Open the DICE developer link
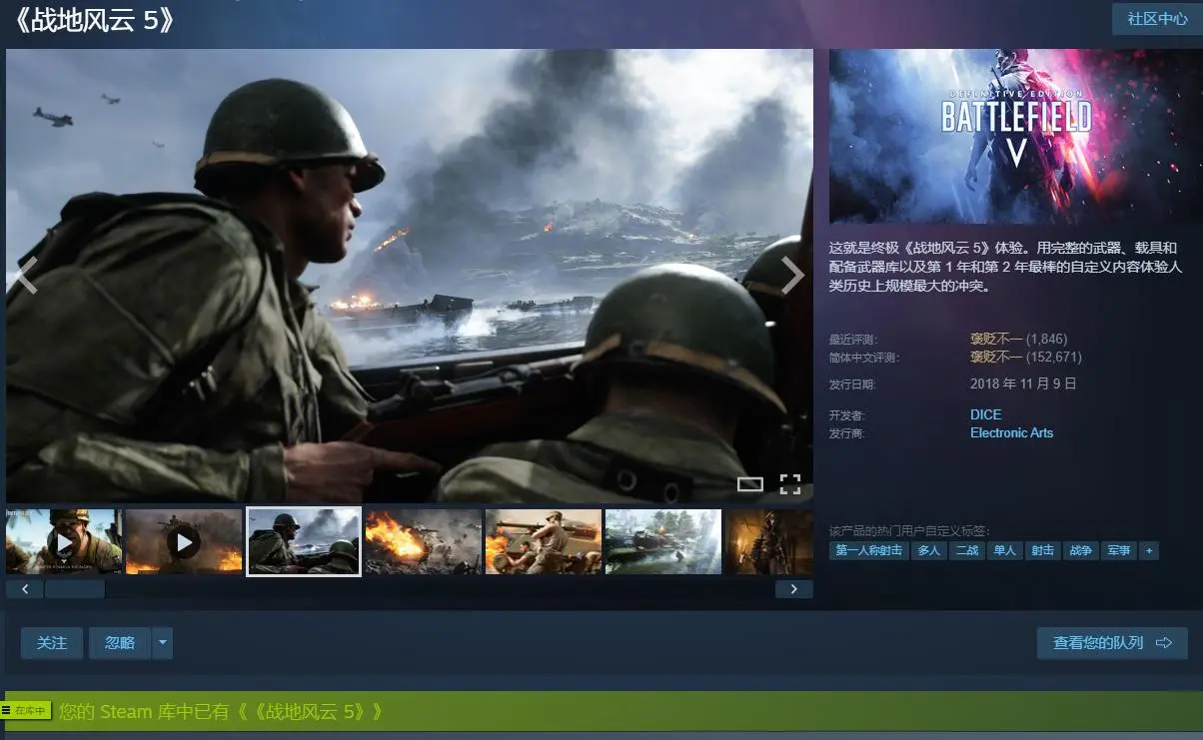The height and width of the screenshot is (740, 1203). pyautogui.click(x=985, y=414)
